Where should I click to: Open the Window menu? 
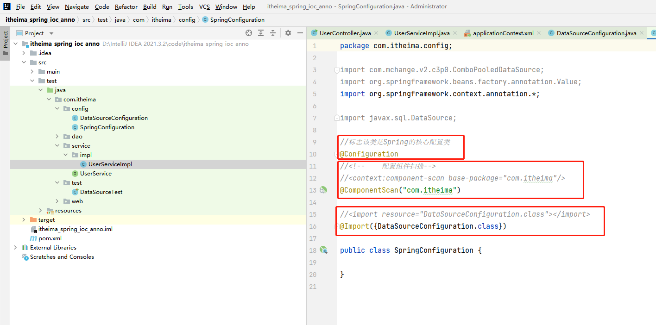[x=226, y=6]
